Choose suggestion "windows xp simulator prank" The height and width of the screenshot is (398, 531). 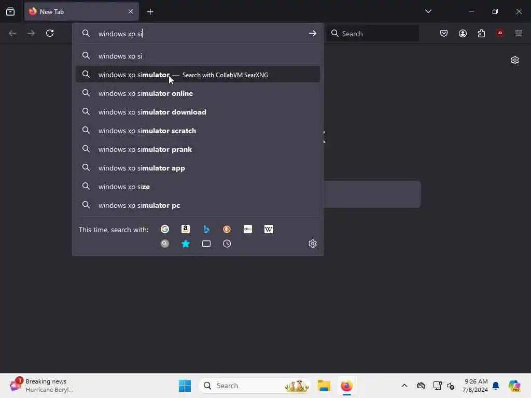click(198, 149)
